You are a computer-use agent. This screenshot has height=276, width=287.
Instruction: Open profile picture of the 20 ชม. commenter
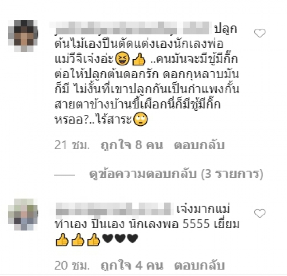pos(23,215)
